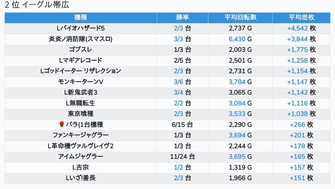Open the Lバイオハザード5 machine row
The height and width of the screenshot is (189, 335).
tap(81, 28)
